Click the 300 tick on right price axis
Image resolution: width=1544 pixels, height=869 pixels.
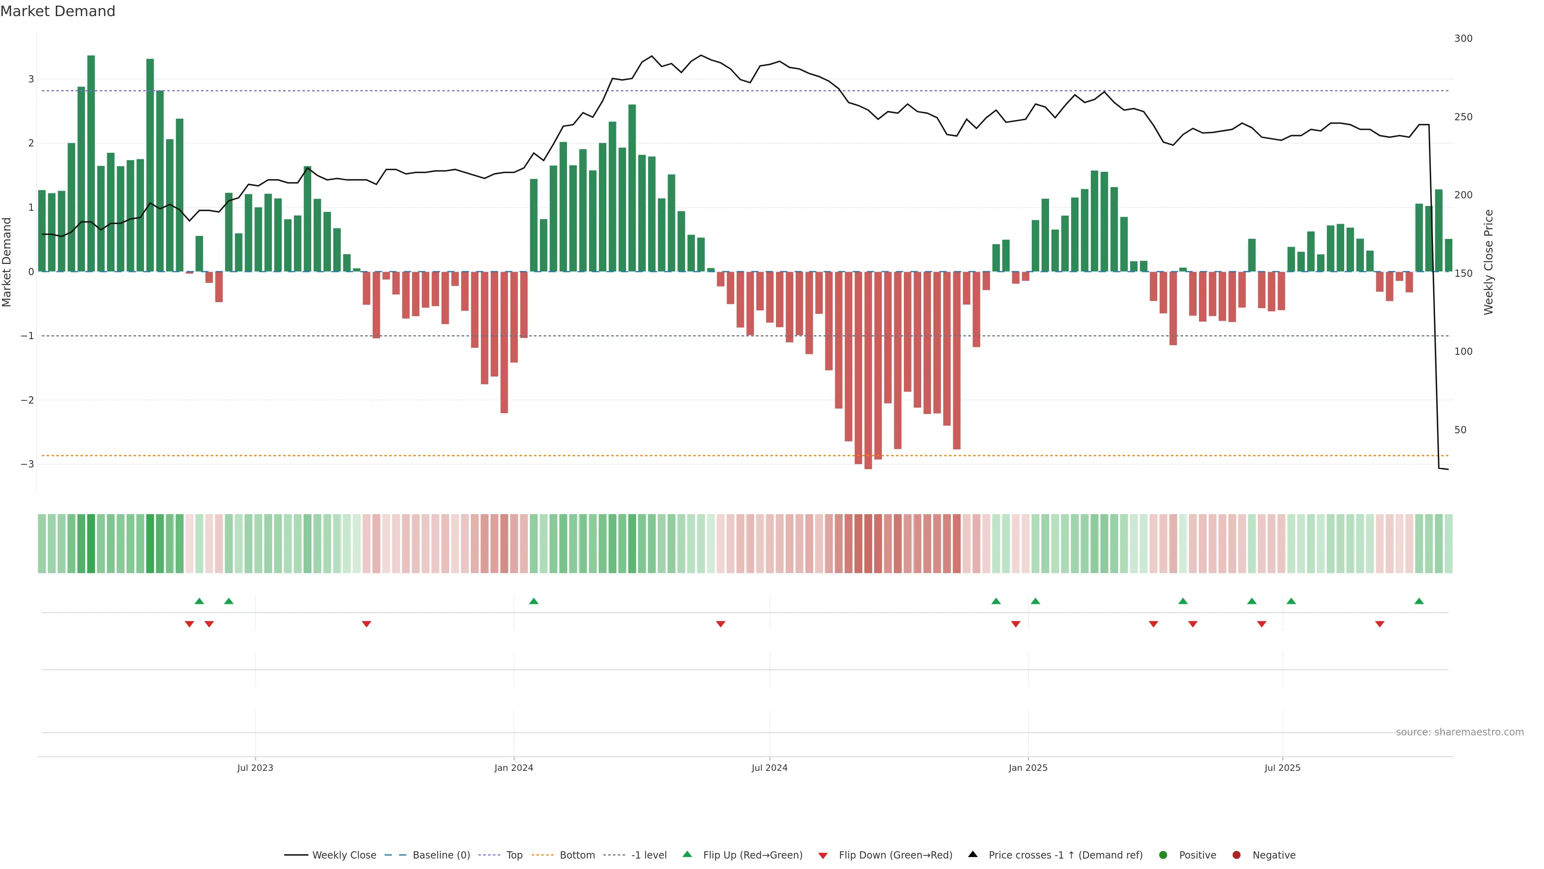click(x=1463, y=38)
